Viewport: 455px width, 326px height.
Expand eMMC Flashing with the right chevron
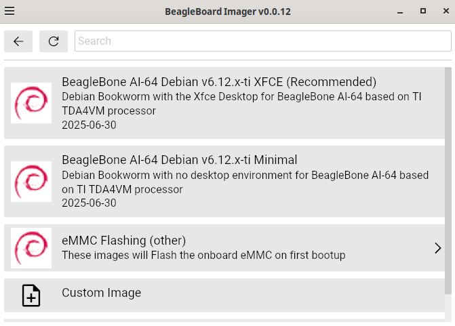click(437, 248)
